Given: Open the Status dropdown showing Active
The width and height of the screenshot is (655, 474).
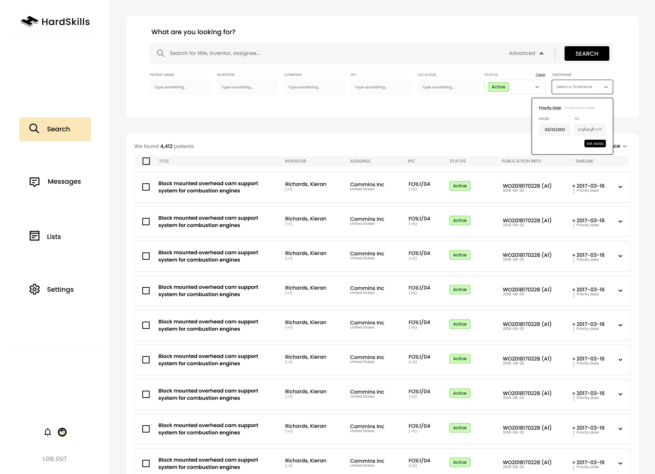Looking at the screenshot, I should coord(537,87).
